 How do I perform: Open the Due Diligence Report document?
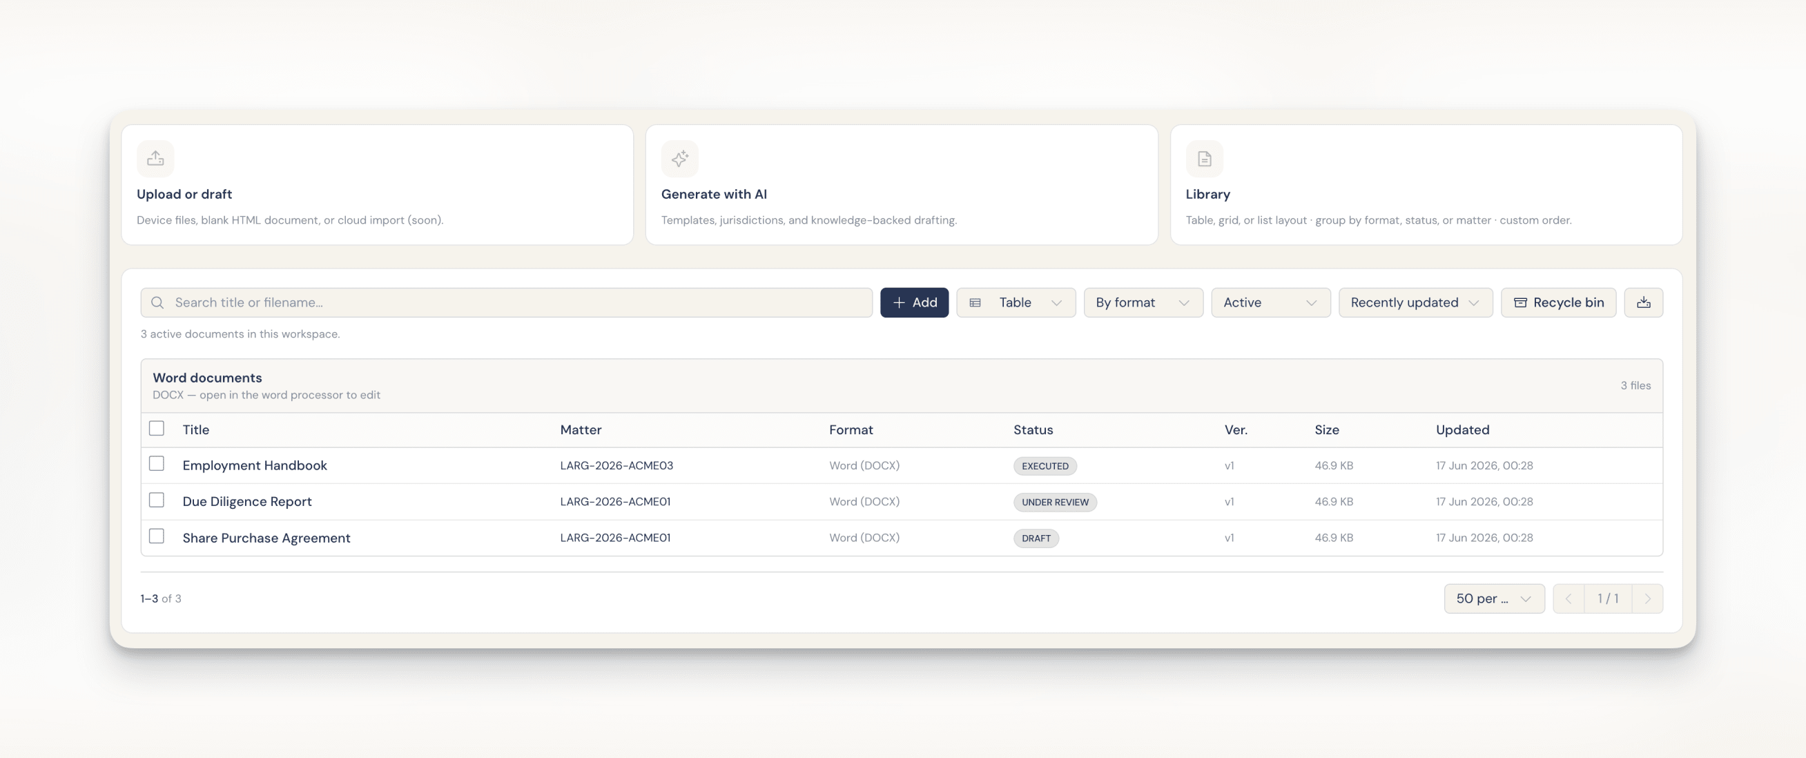click(246, 501)
